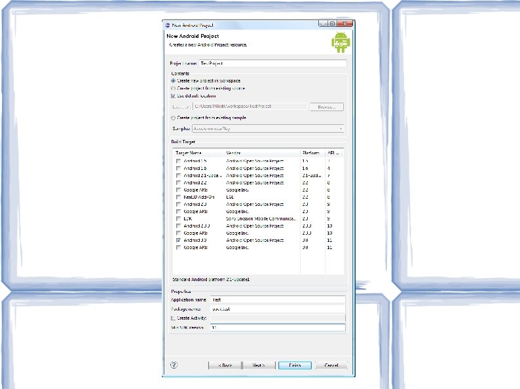520x389 pixels.
Task: Click the '2.1-upd...' platform cell
Action: 312,175
